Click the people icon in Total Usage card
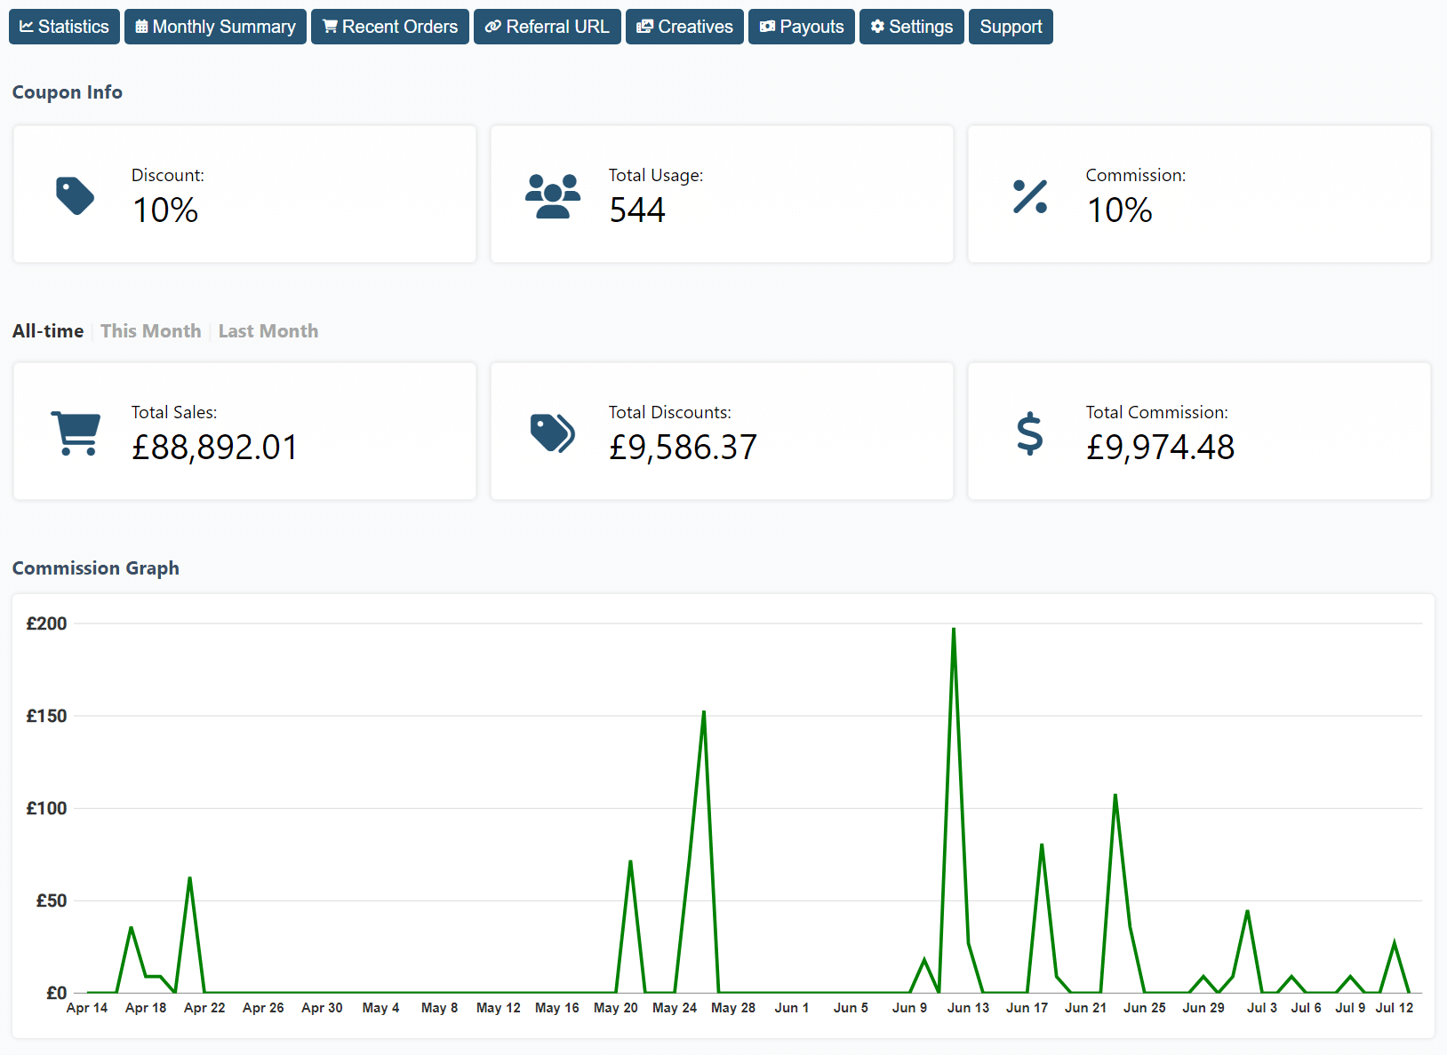The height and width of the screenshot is (1055, 1447). pos(553,195)
